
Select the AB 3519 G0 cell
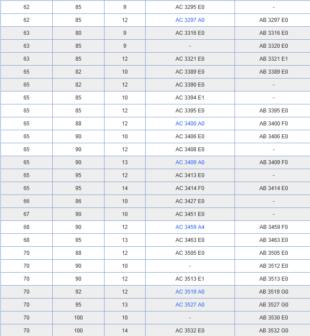pyautogui.click(x=273, y=292)
